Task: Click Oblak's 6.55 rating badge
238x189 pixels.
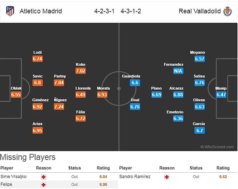Action: [16, 95]
